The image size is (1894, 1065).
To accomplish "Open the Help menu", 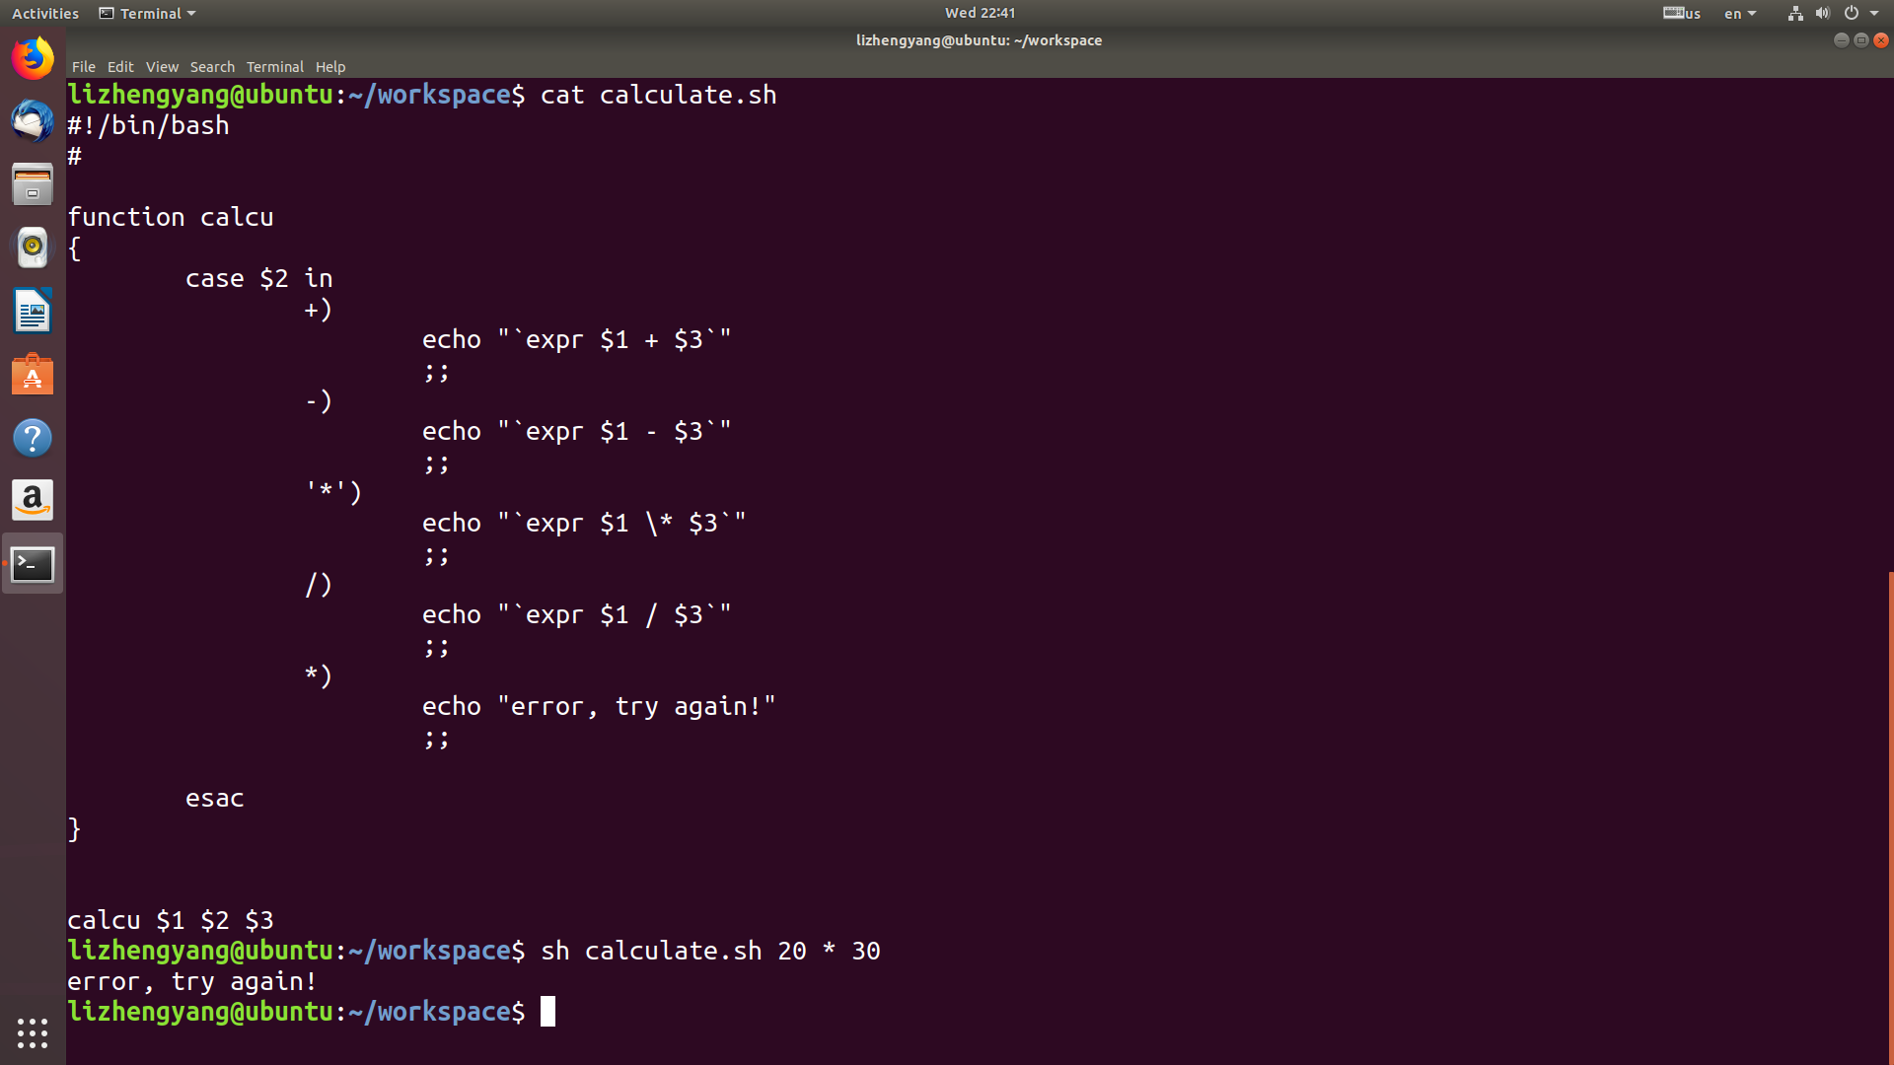I will [330, 67].
